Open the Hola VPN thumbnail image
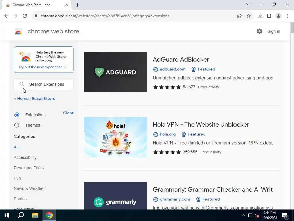Viewport: 294px width, 221px height. [x=115, y=137]
